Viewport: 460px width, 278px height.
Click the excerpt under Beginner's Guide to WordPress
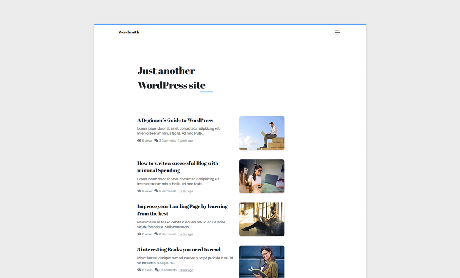(179, 131)
